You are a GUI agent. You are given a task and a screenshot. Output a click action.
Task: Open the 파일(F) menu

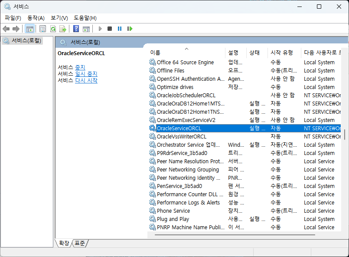point(13,18)
